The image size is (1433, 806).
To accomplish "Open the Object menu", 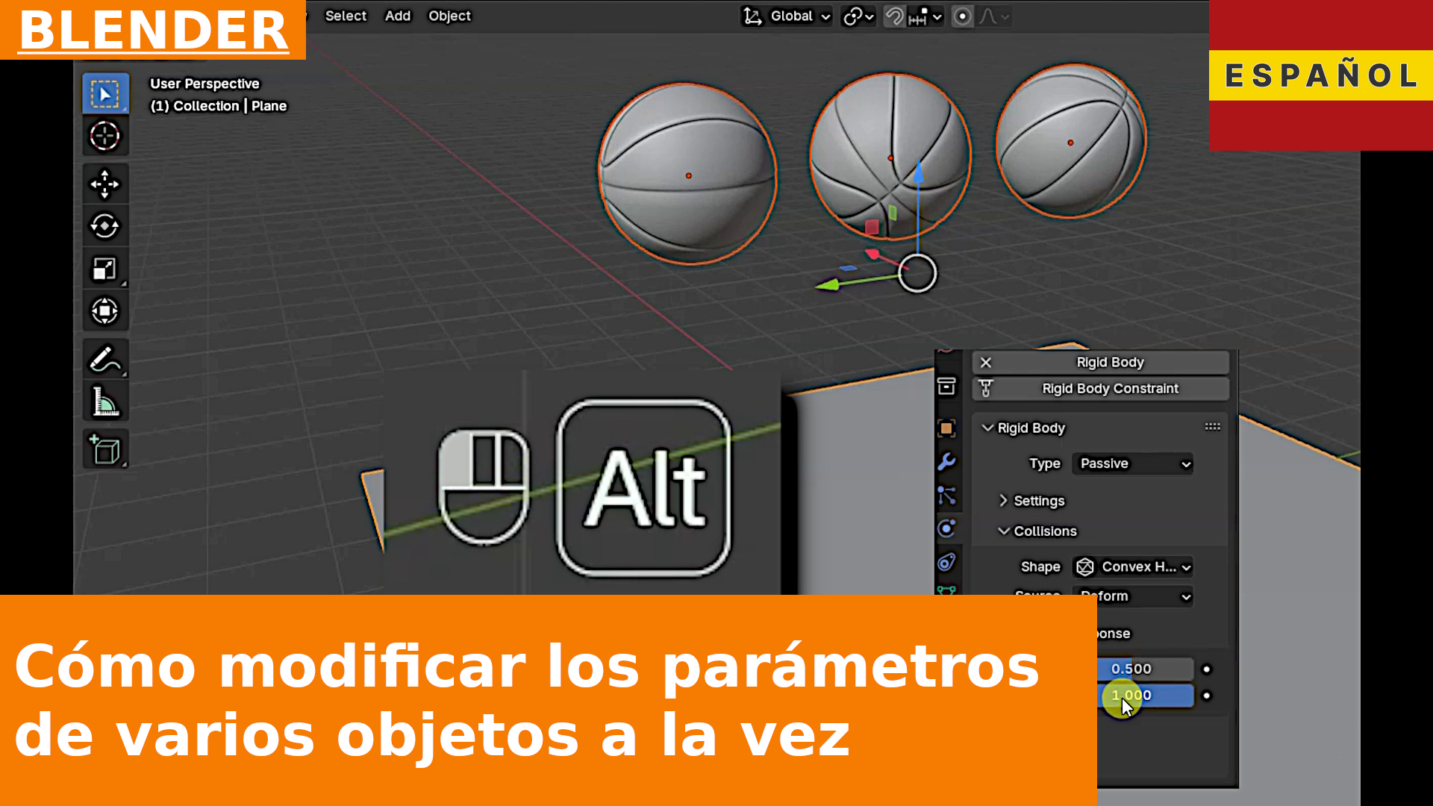I will pyautogui.click(x=449, y=16).
